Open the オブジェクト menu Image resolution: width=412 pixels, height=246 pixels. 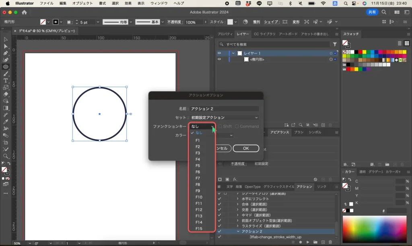click(82, 3)
